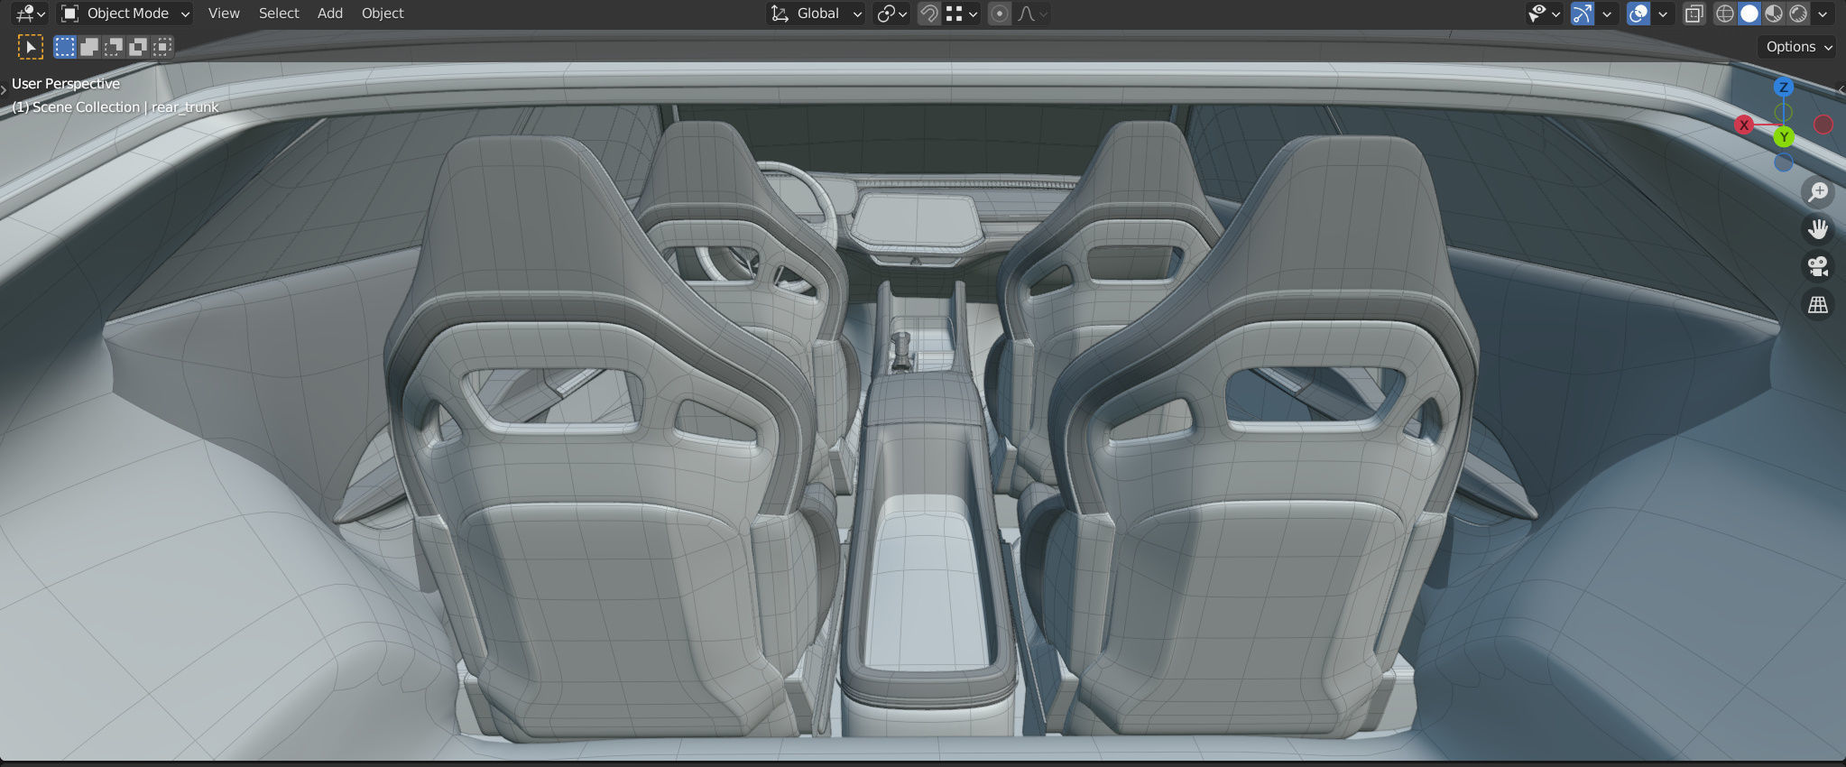The image size is (1846, 767).
Task: Open the shading options dropdown arrow
Action: click(1823, 14)
